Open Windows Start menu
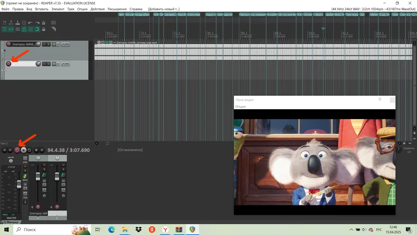The image size is (417, 235). 7,229
